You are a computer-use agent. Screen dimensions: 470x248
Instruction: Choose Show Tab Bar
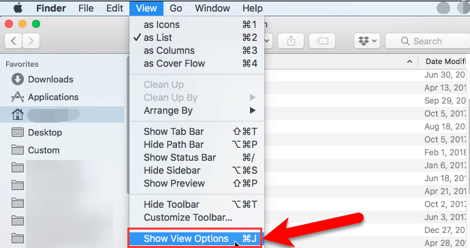pyautogui.click(x=197, y=131)
